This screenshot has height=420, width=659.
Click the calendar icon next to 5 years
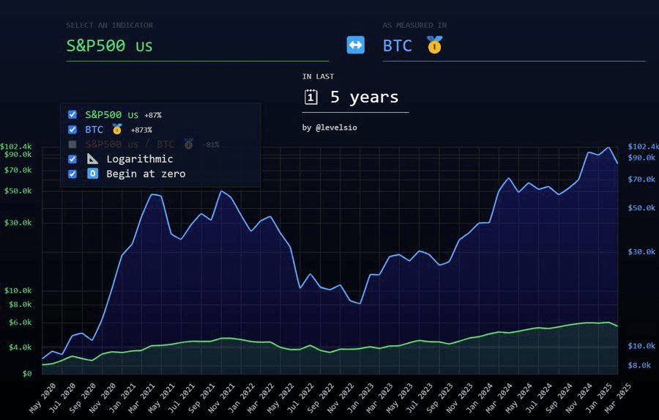[311, 97]
